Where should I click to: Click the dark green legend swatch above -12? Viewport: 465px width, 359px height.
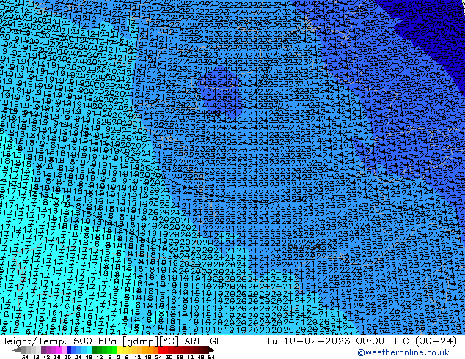pyautogui.click(x=95, y=349)
